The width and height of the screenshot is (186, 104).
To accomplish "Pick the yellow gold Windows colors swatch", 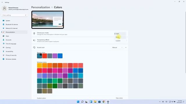I will click(40, 66).
